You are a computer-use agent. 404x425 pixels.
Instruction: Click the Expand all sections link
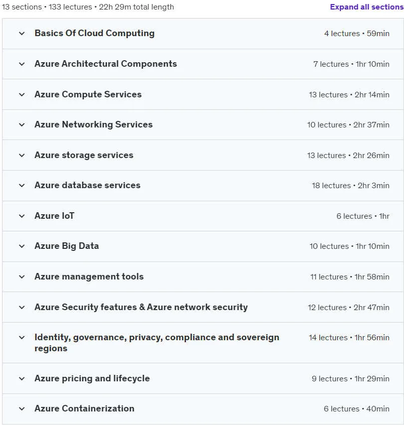point(366,7)
